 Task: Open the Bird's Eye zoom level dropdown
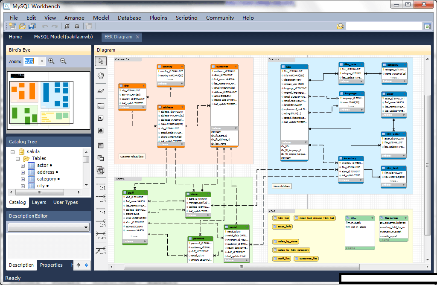(41, 61)
